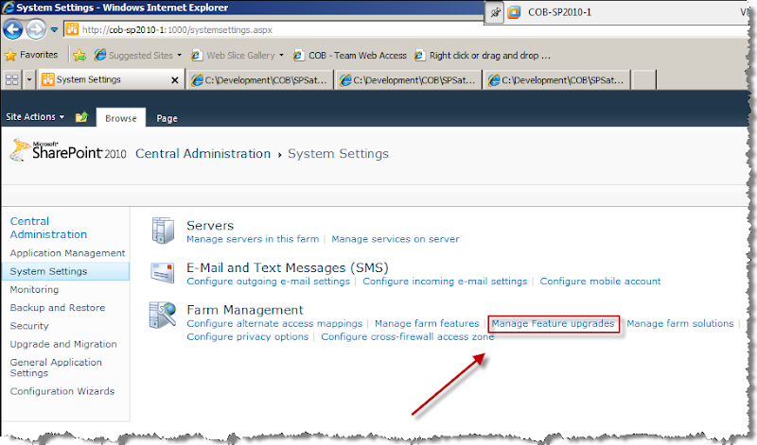This screenshot has height=445, width=757.
Task: Open Manage farm solutions link
Action: (x=679, y=323)
